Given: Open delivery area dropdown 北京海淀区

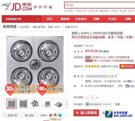Looking at the screenshot, I should (101, 76).
